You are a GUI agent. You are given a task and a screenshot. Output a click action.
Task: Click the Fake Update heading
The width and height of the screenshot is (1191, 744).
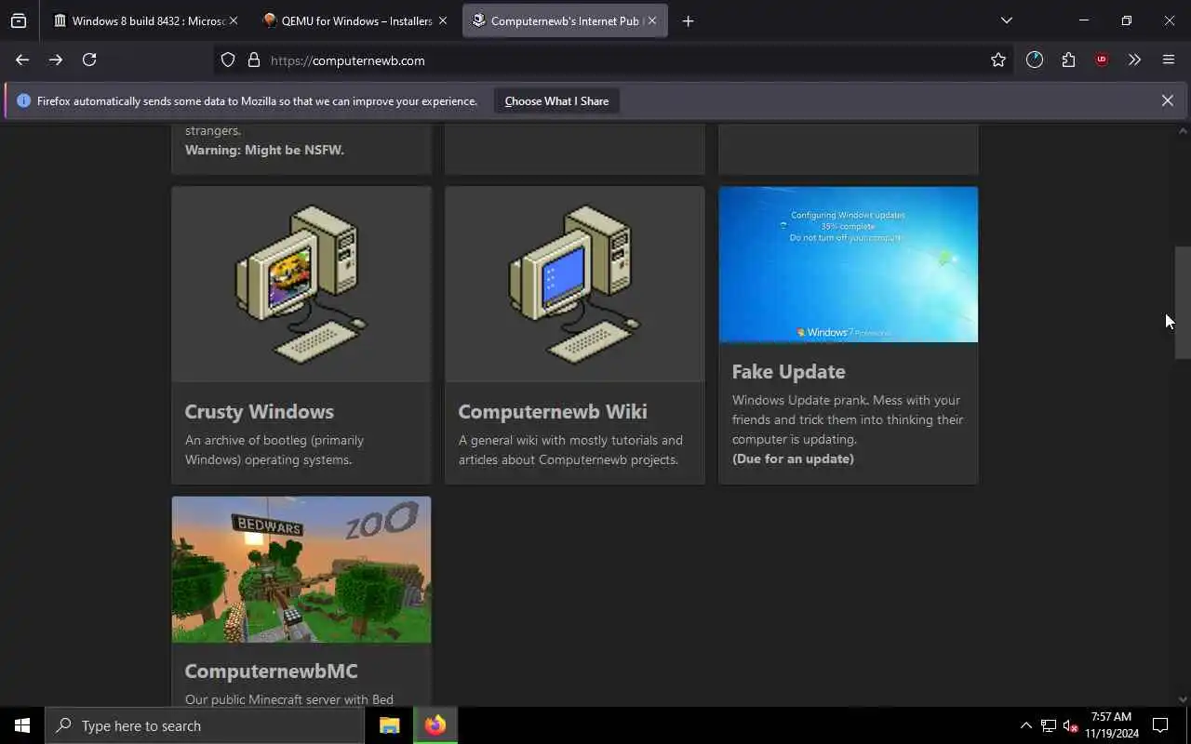coord(788,371)
